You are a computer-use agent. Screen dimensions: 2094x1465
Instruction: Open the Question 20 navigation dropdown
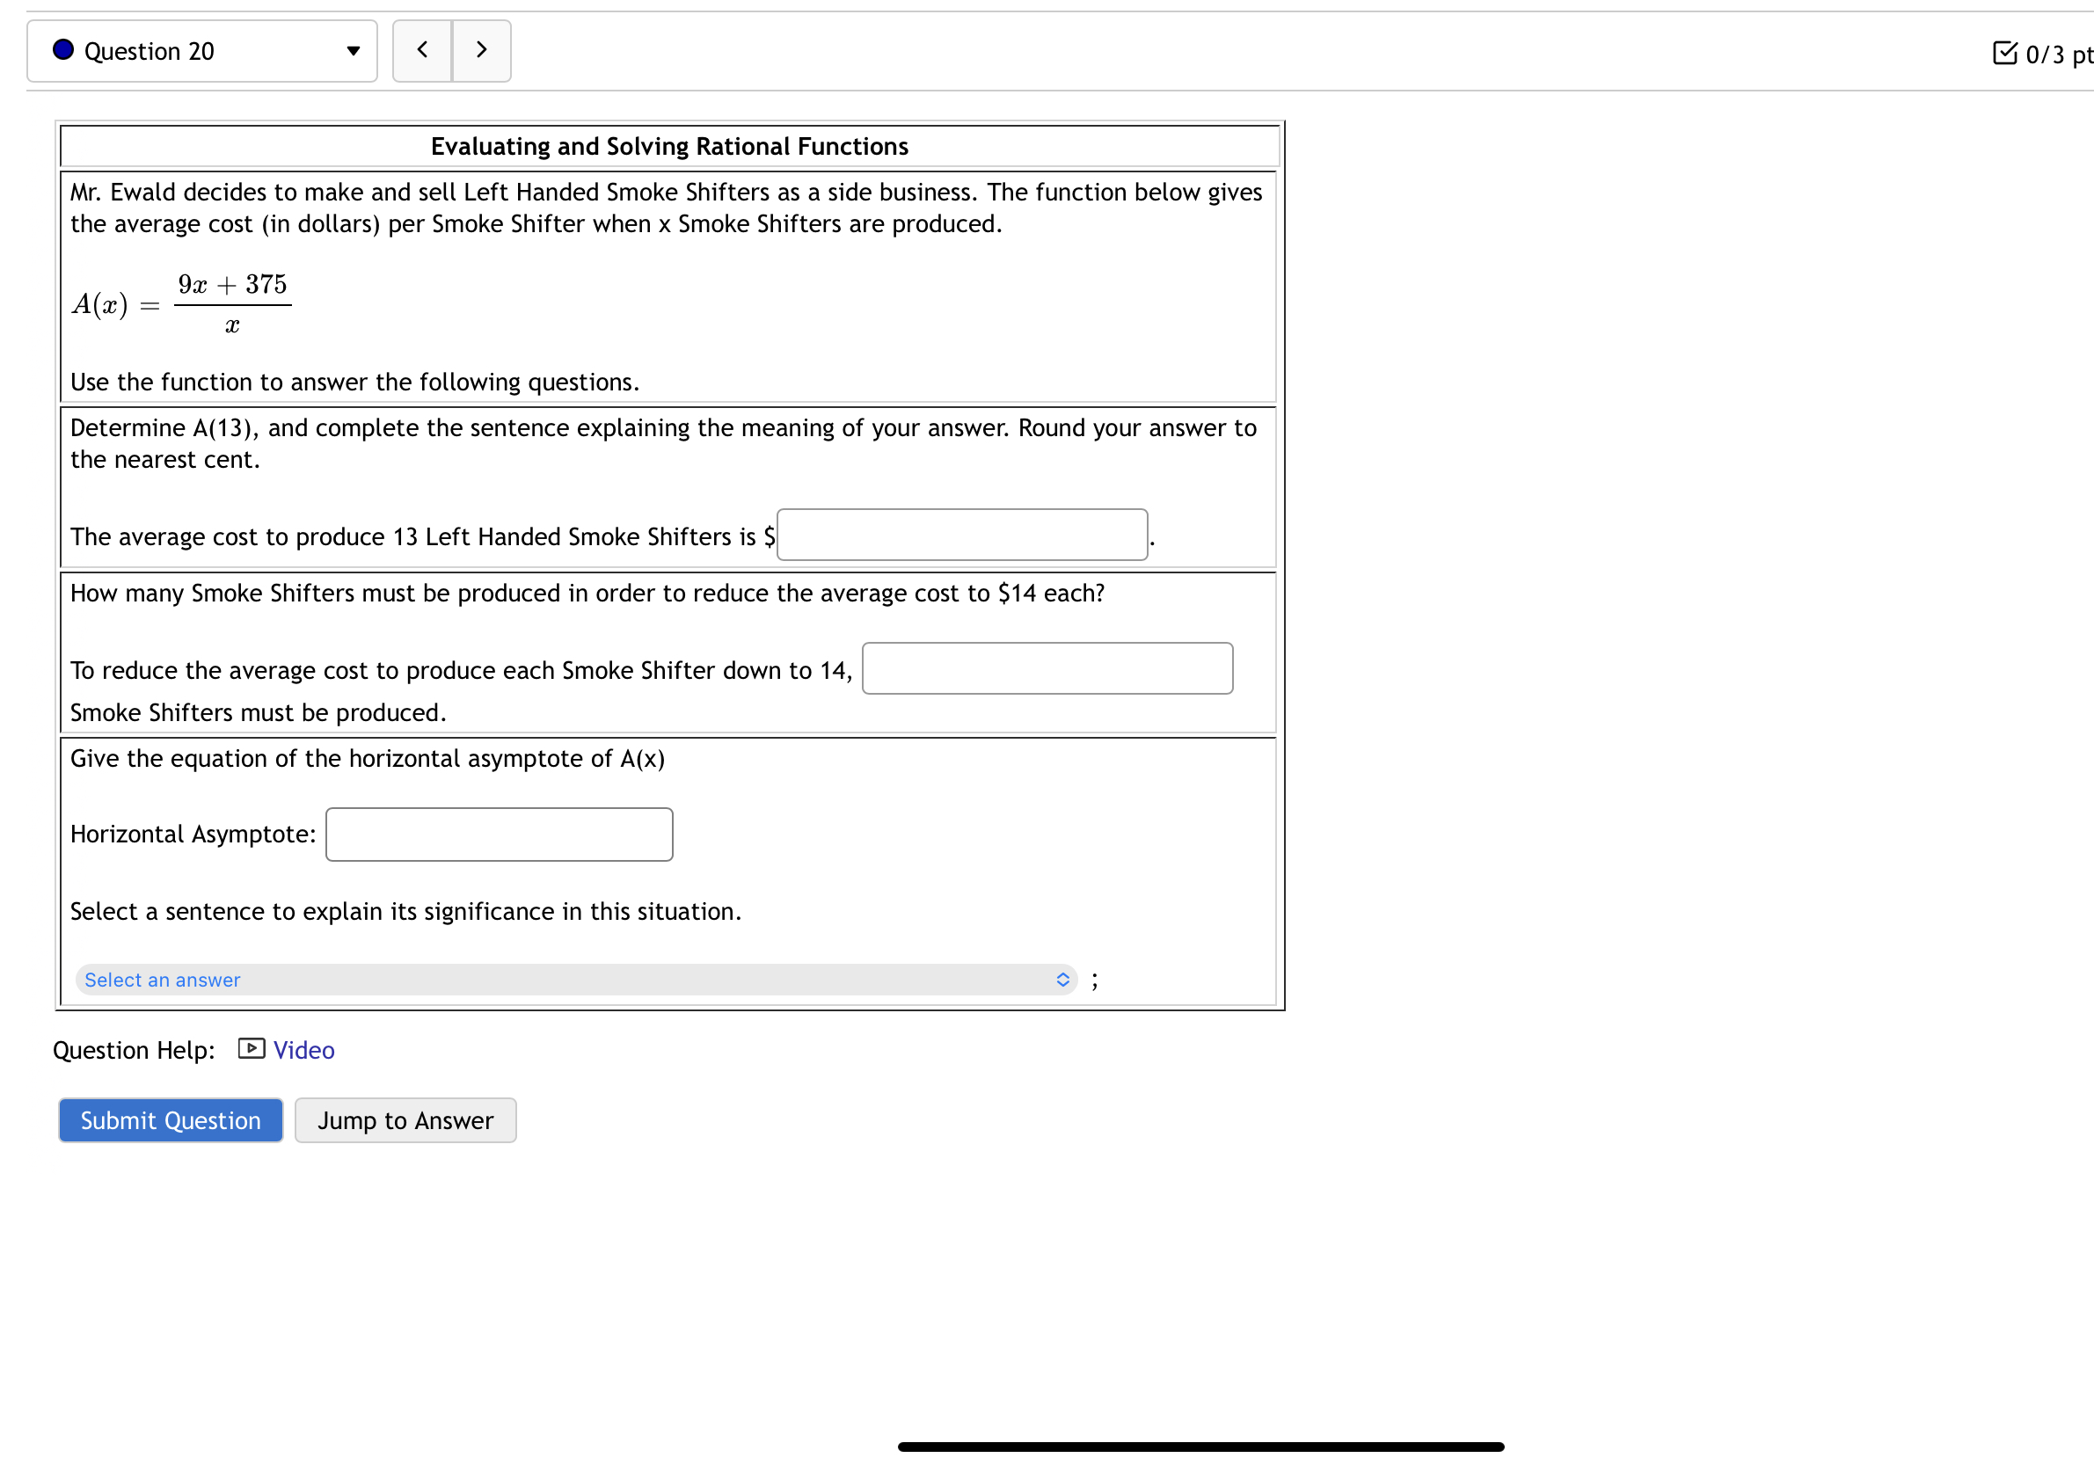click(202, 51)
